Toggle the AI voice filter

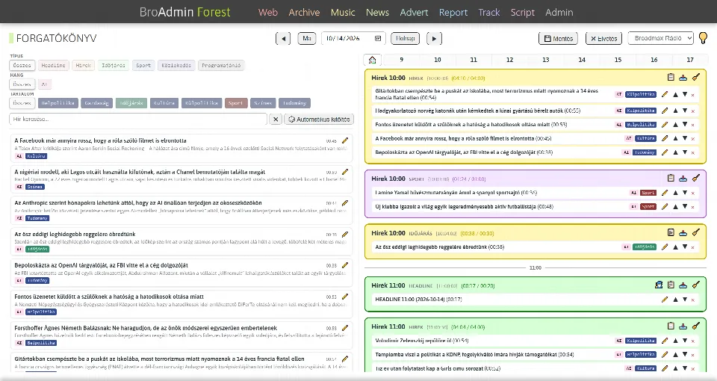(44, 84)
